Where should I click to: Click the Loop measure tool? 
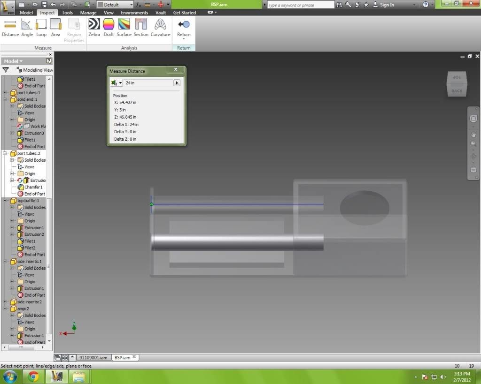(x=41, y=28)
